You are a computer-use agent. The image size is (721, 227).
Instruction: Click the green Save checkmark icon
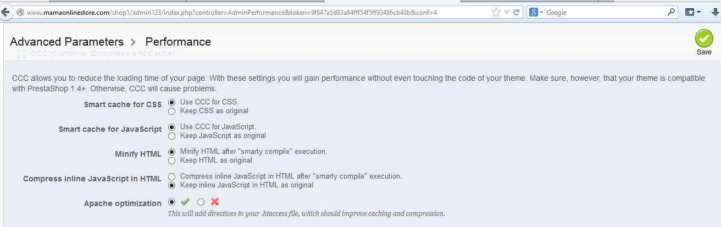click(704, 38)
